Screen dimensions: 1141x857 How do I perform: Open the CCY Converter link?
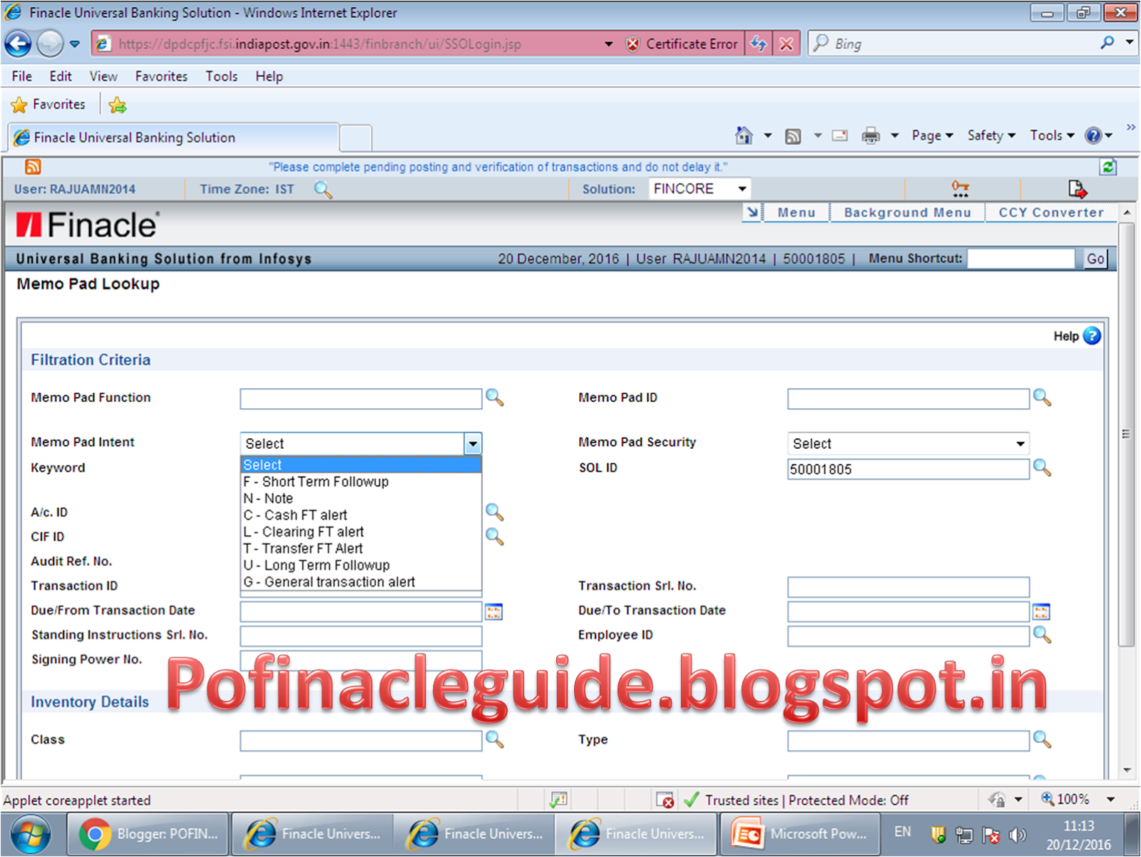pyautogui.click(x=1050, y=212)
